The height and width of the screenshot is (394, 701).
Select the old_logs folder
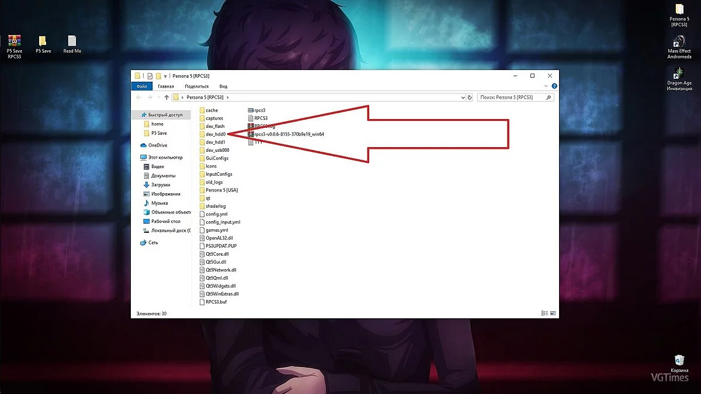[x=211, y=182]
